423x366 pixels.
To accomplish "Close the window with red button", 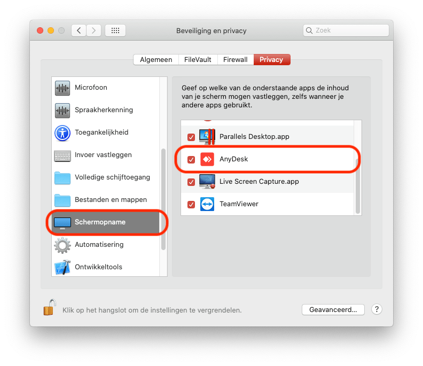I will click(x=40, y=30).
